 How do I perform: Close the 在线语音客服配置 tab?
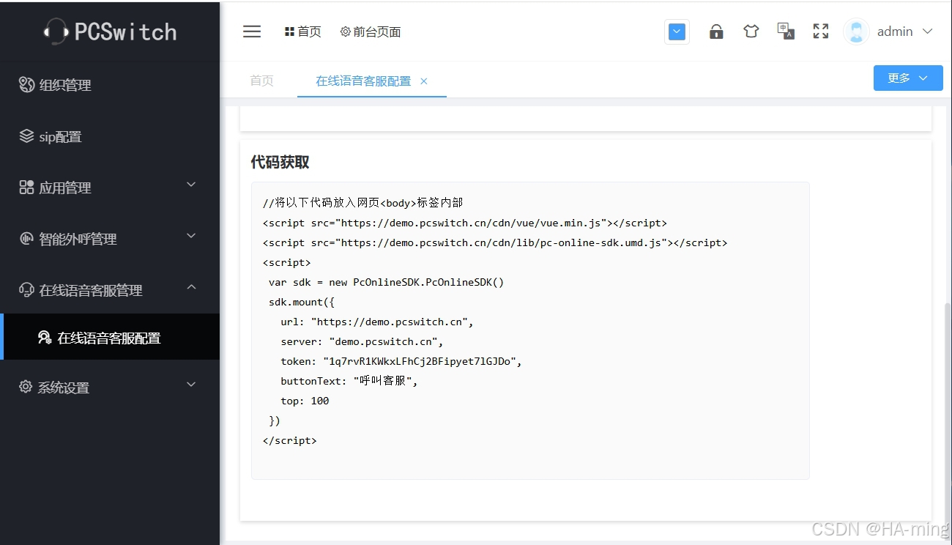click(423, 81)
